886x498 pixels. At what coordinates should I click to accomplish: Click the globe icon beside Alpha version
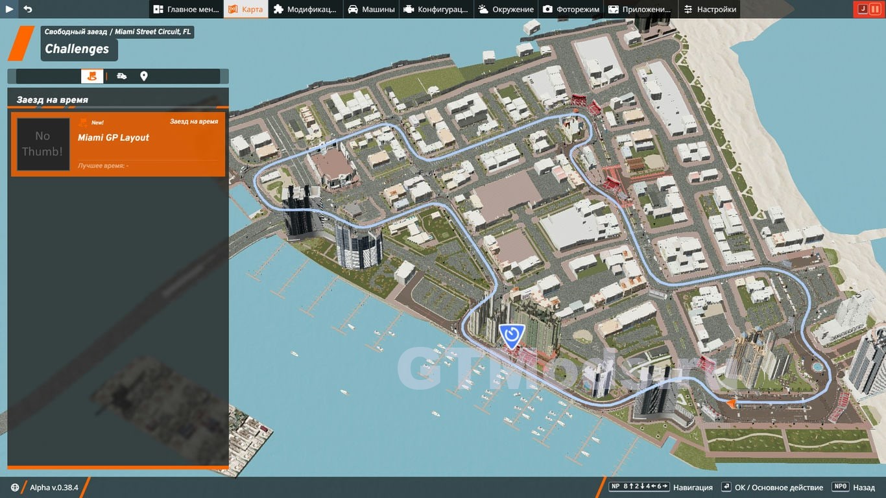click(16, 488)
